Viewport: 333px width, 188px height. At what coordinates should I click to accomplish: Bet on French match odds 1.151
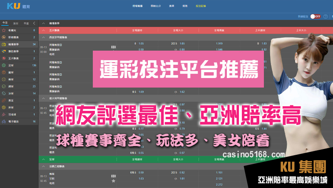(219, 173)
